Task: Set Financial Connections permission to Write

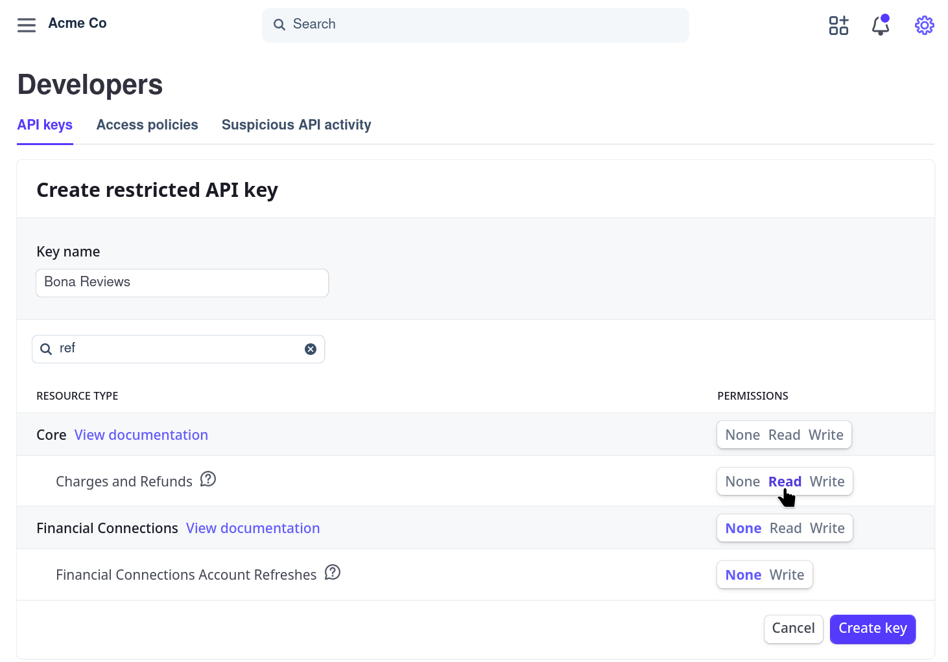Action: (x=827, y=528)
